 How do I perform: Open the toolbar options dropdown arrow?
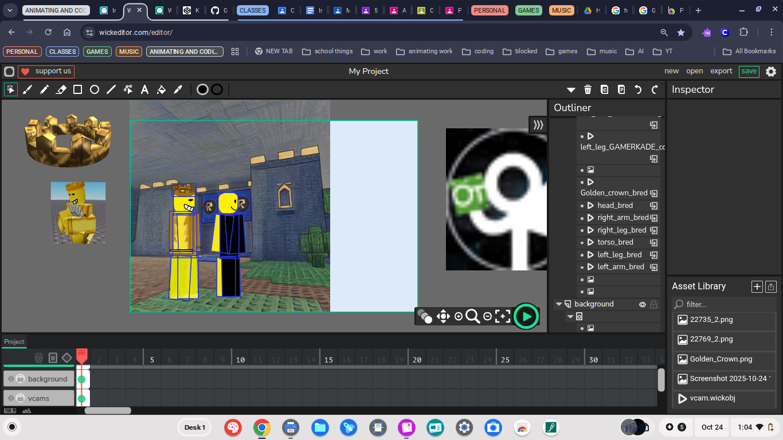click(571, 90)
